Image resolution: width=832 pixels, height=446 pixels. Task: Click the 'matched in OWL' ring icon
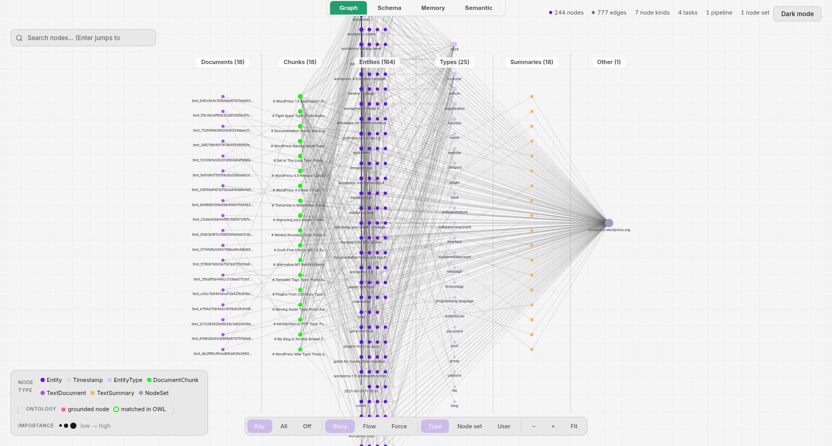click(116, 409)
